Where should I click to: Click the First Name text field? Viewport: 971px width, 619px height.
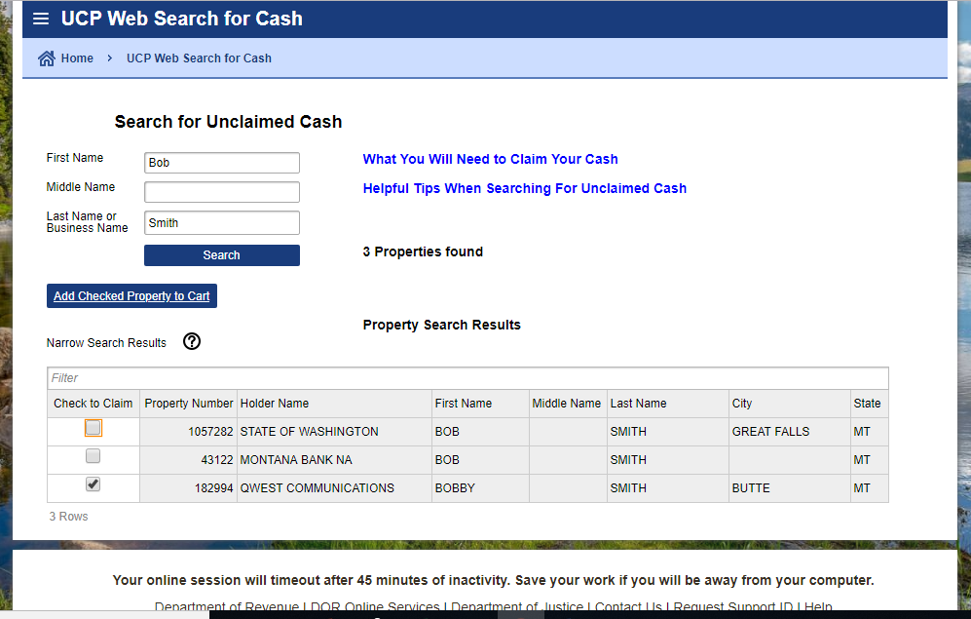(x=221, y=162)
